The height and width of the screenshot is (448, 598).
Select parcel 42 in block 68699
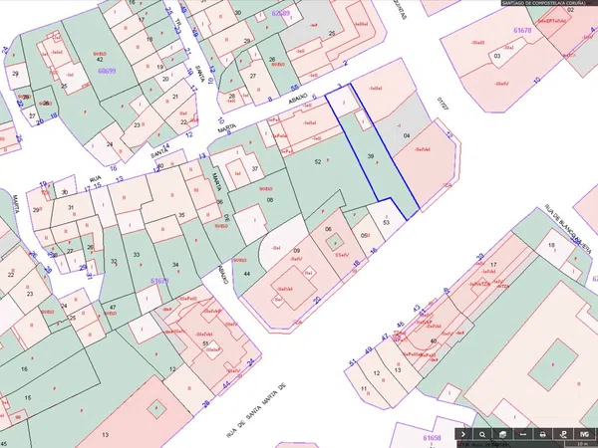100,60
